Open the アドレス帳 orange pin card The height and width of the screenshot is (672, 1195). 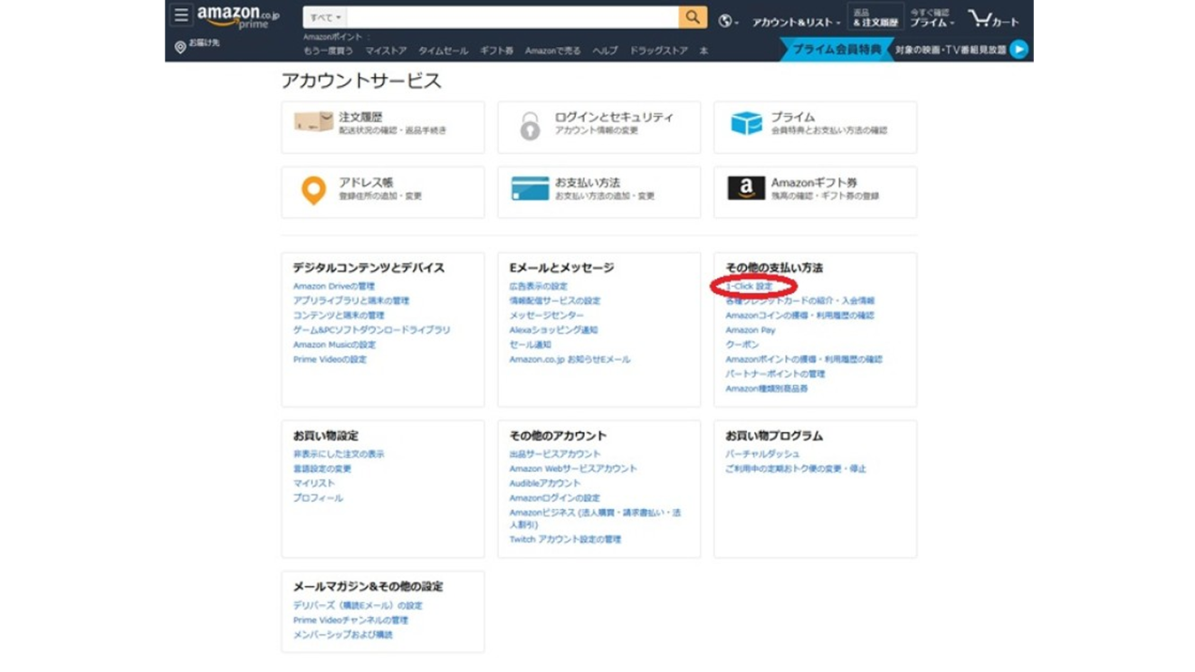tap(383, 192)
